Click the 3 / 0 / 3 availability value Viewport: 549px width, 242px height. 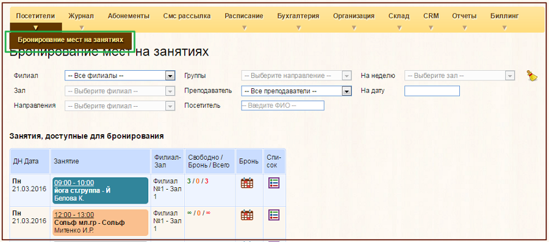(198, 181)
